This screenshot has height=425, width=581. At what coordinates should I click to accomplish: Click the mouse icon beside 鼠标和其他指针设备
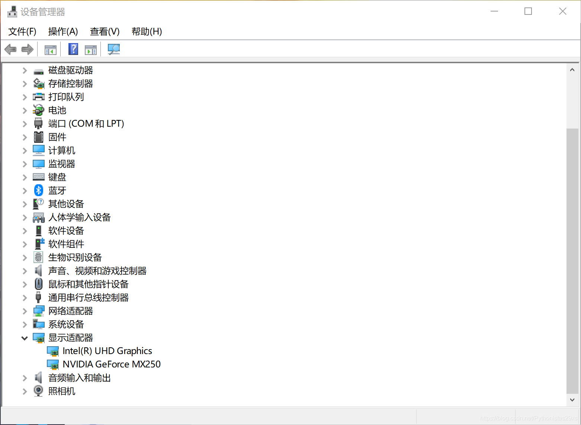(38, 284)
